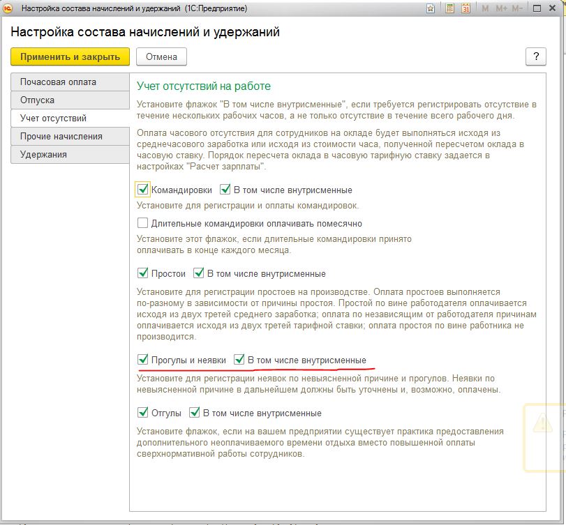Click the window heading Настройка состава начислений и удержаний
566x525 pixels.
145,32
